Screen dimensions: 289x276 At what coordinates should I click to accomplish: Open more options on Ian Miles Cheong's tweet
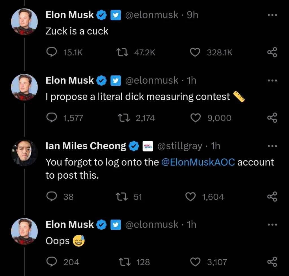[x=272, y=146]
